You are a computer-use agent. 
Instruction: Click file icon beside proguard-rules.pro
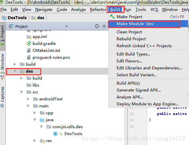[29, 57]
